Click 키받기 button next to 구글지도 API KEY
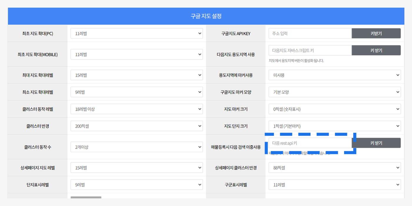Image resolution: width=412 pixels, height=206 pixels. pyautogui.click(x=376, y=34)
